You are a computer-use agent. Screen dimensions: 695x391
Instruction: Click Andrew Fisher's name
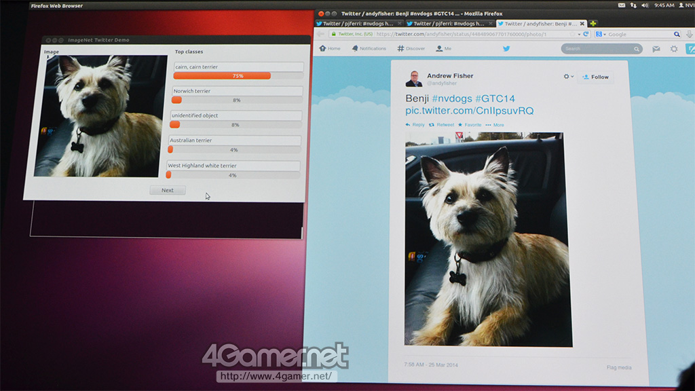450,76
